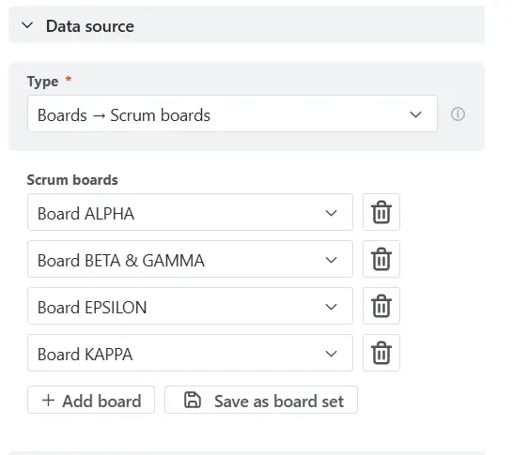This screenshot has width=513, height=455.
Task: Click the chevron arrow in Board ALPHA row
Action: tap(331, 213)
